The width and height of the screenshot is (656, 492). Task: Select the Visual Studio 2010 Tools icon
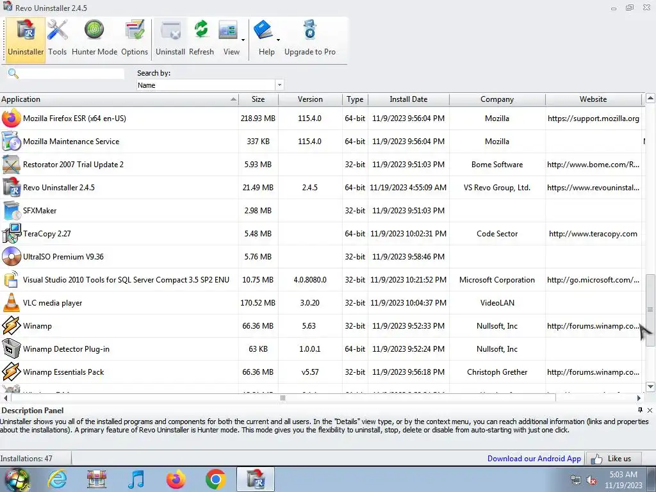pos(12,280)
